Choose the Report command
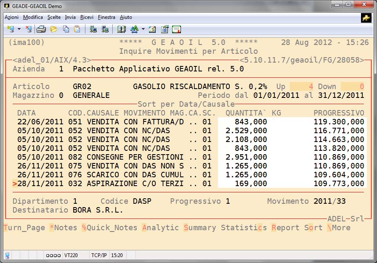This screenshot has height=263, width=377. tap(286, 228)
